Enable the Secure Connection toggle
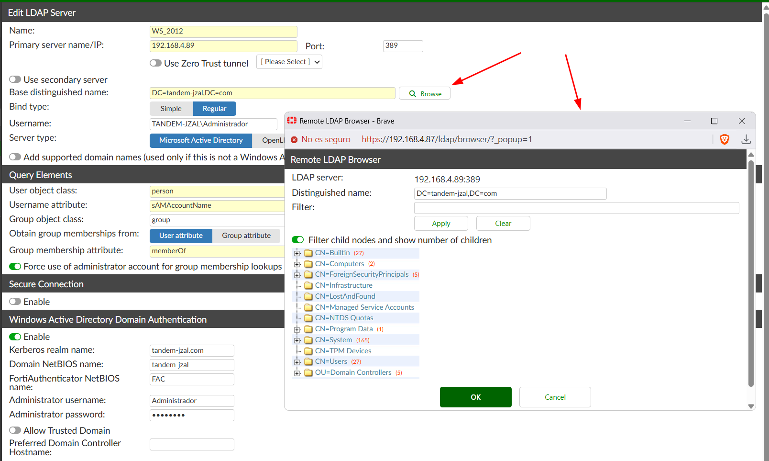 pos(15,302)
